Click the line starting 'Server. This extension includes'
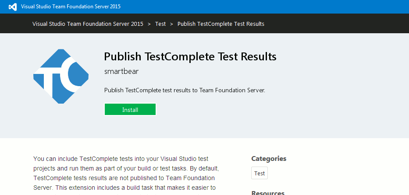This screenshot has width=409, height=195. pos(124,188)
